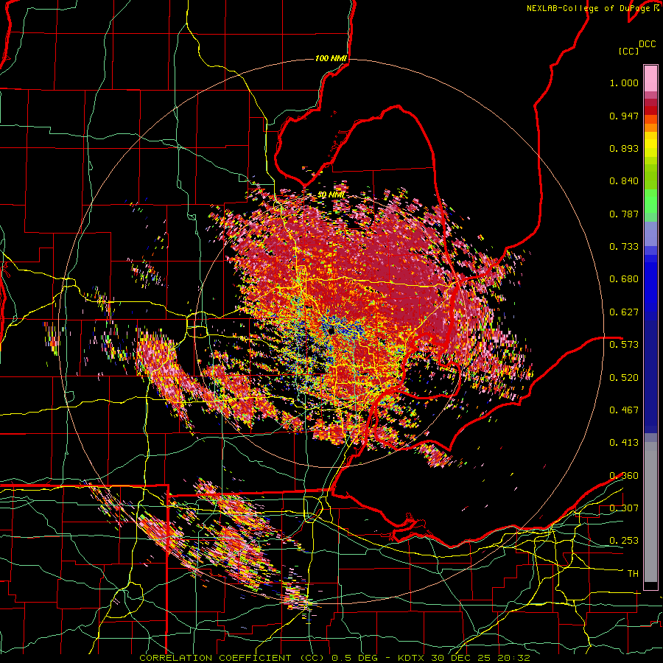
Task: Pick the olive green band near 0.840
Action: click(650, 177)
